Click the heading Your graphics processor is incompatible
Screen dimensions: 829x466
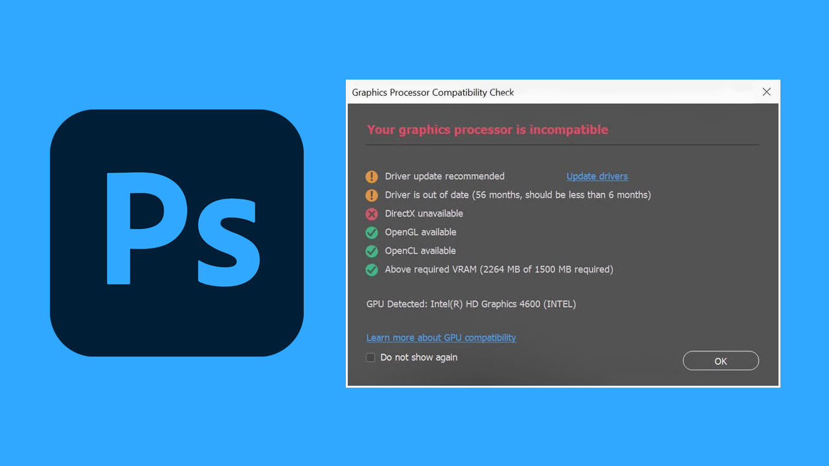488,129
